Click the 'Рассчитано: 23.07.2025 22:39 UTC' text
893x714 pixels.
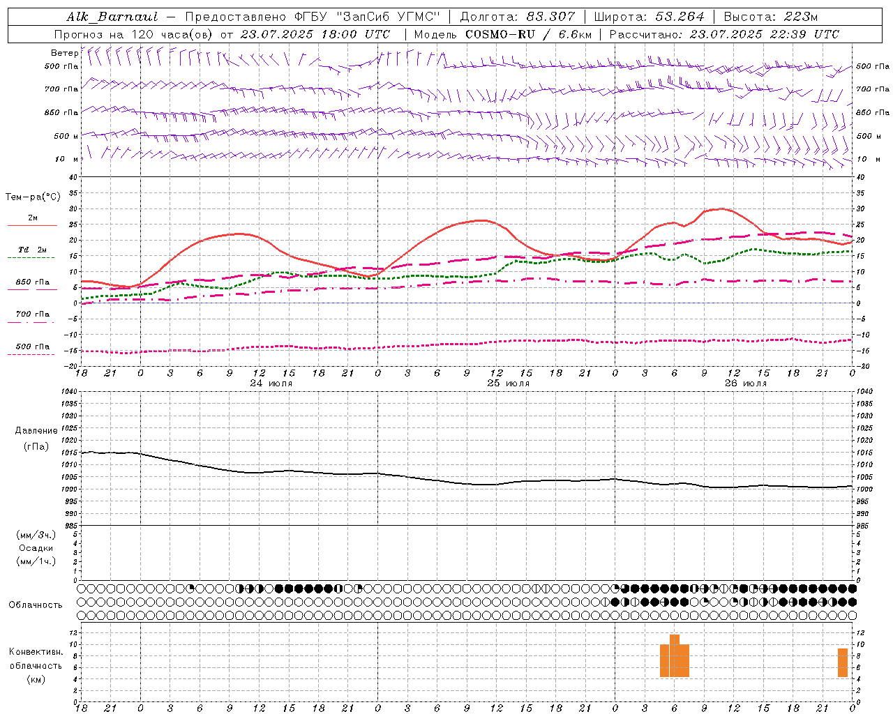coord(724,34)
